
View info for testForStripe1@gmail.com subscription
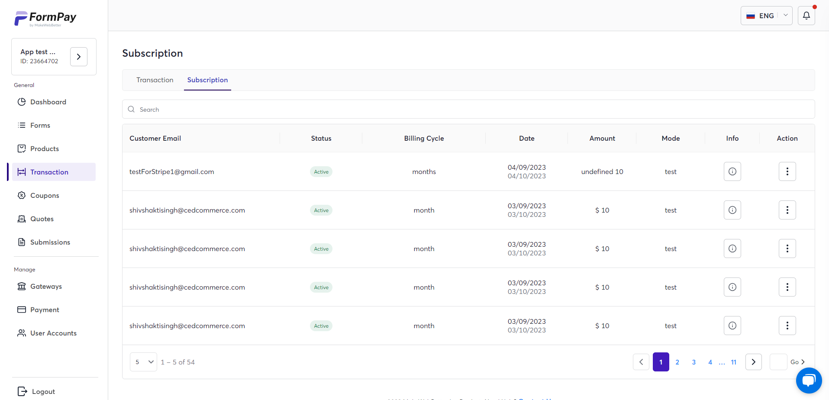point(732,171)
